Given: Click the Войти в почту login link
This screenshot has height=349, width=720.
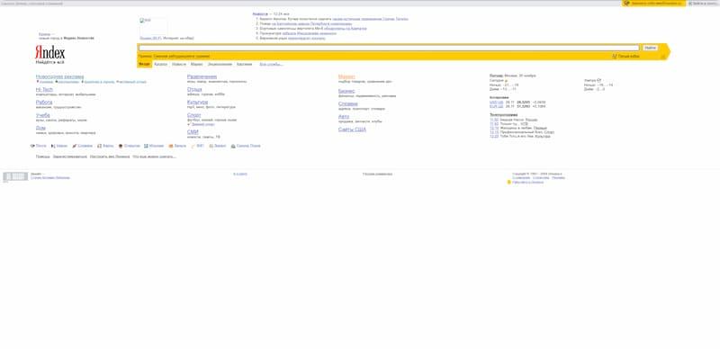Looking at the screenshot, I should [x=704, y=4].
